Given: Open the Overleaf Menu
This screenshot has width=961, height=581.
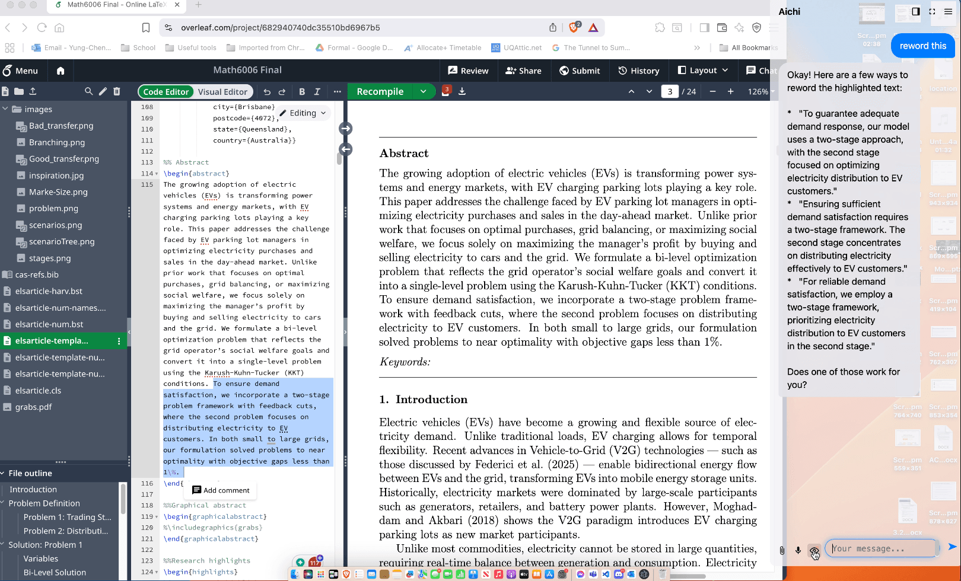Looking at the screenshot, I should [x=20, y=71].
